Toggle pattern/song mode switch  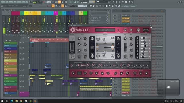click(34, 2)
